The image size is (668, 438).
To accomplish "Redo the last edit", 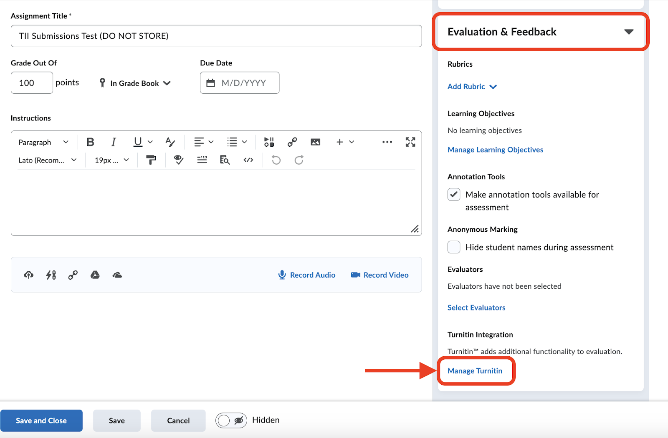I will [x=299, y=160].
